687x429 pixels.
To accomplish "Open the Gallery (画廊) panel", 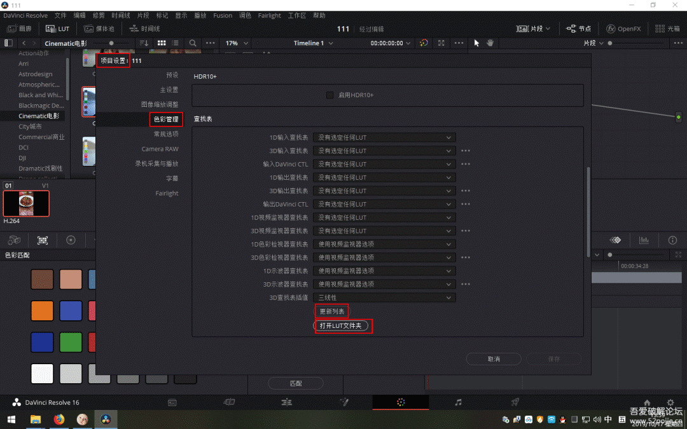I will click(20, 29).
